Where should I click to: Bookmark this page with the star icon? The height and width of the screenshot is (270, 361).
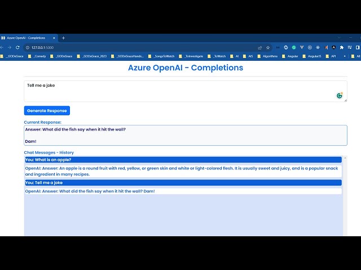268,47
